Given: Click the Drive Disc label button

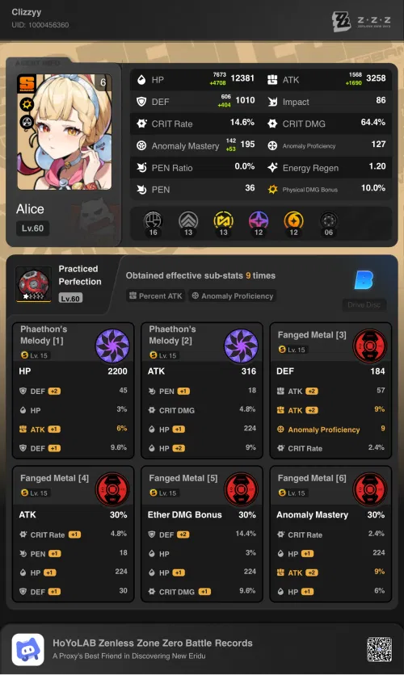Looking at the screenshot, I should [x=364, y=304].
